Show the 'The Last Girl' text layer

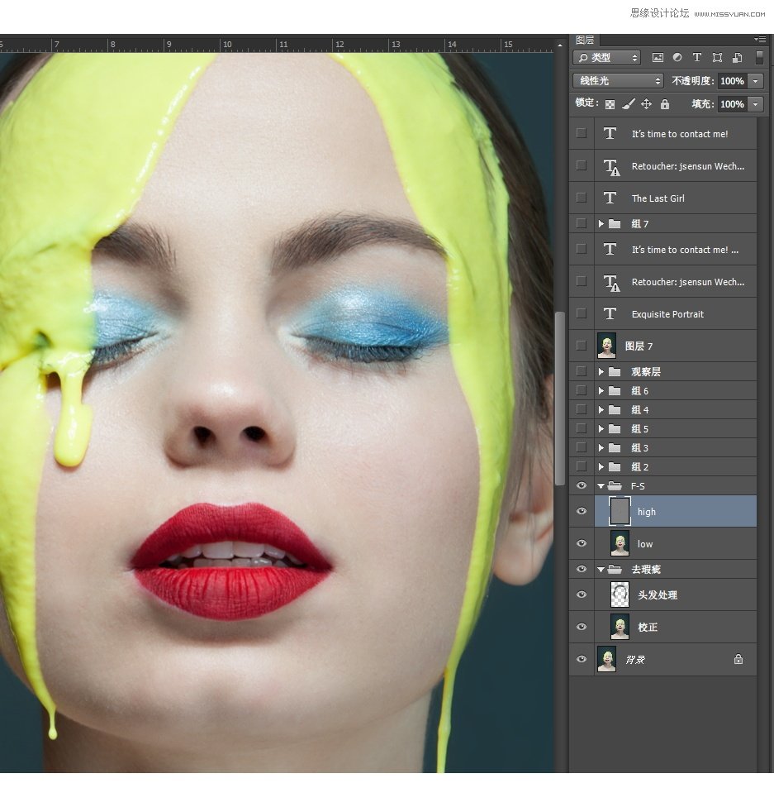[582, 198]
